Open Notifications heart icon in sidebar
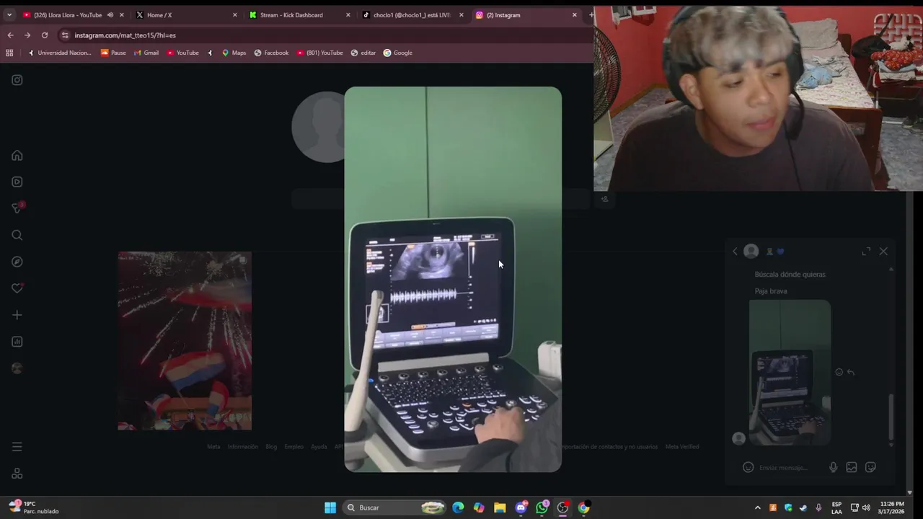 (17, 288)
